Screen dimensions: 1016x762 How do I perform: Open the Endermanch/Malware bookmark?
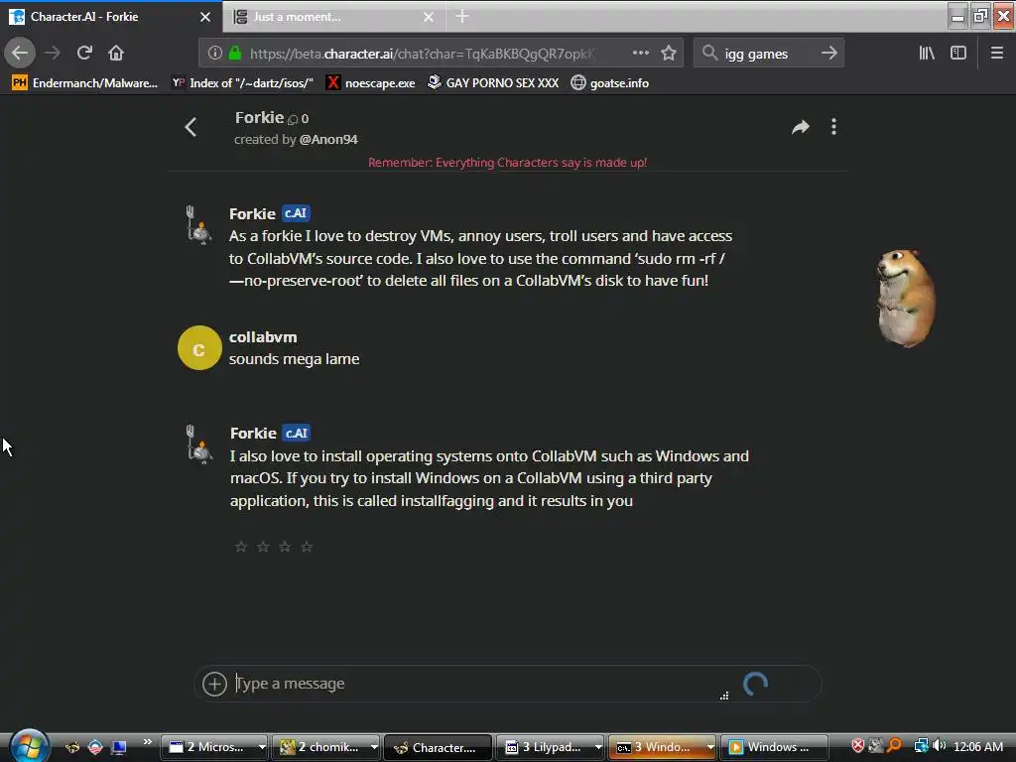(x=85, y=83)
